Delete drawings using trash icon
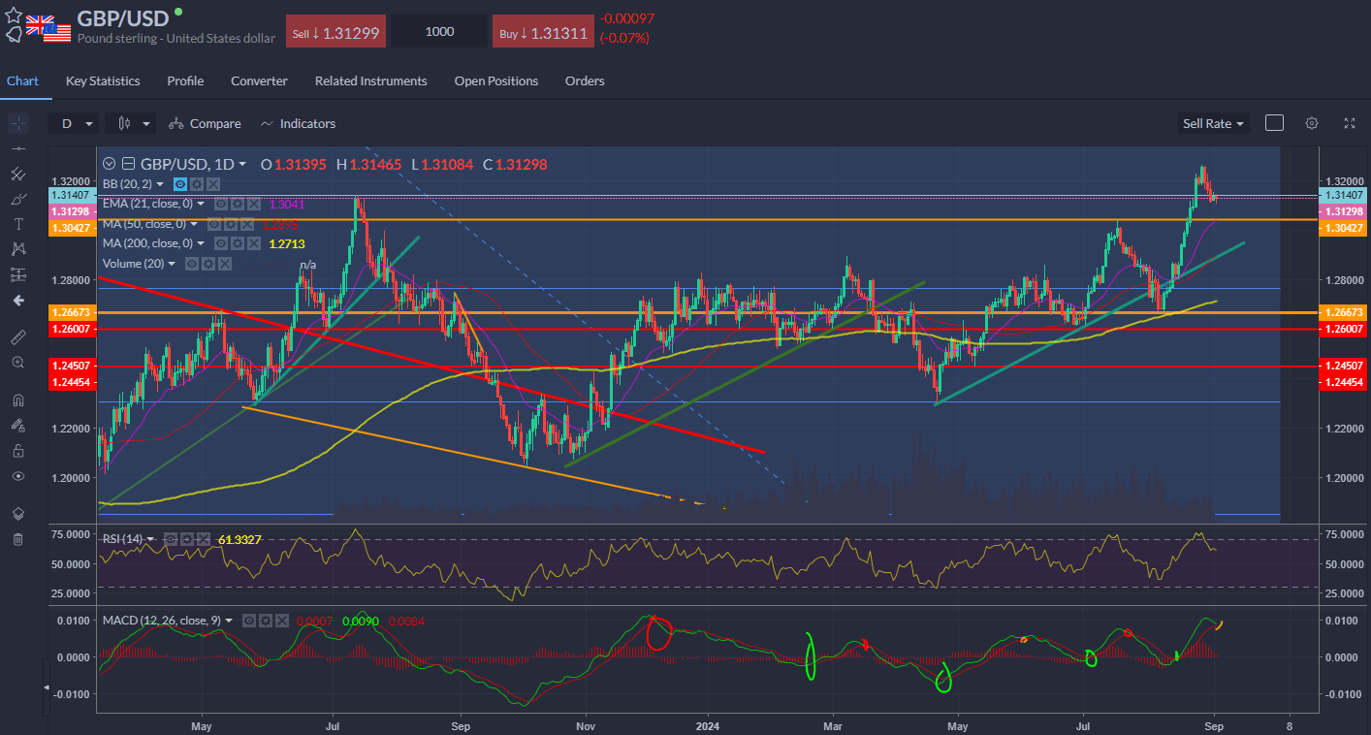 click(17, 539)
